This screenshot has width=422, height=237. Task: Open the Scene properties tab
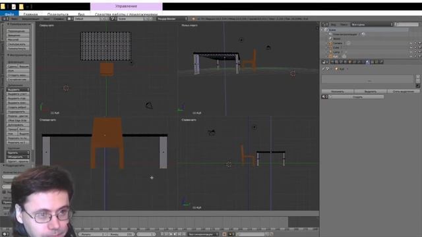341,62
